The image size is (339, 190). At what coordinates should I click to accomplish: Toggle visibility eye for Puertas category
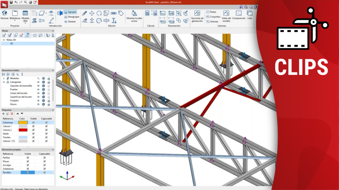point(38,89)
